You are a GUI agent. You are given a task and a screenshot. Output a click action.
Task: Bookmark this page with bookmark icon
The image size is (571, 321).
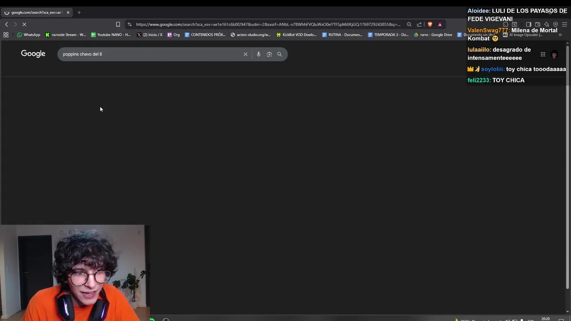coord(118,25)
